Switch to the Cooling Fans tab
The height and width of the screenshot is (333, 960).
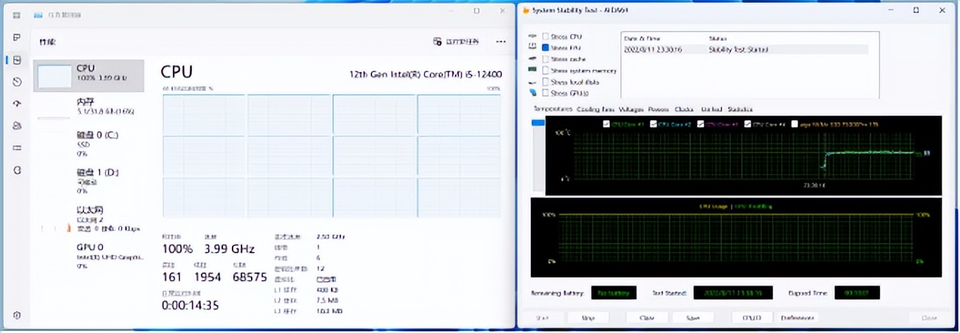coord(595,109)
